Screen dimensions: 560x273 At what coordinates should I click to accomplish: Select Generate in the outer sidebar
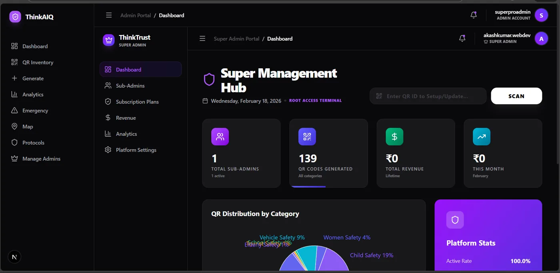(x=33, y=78)
